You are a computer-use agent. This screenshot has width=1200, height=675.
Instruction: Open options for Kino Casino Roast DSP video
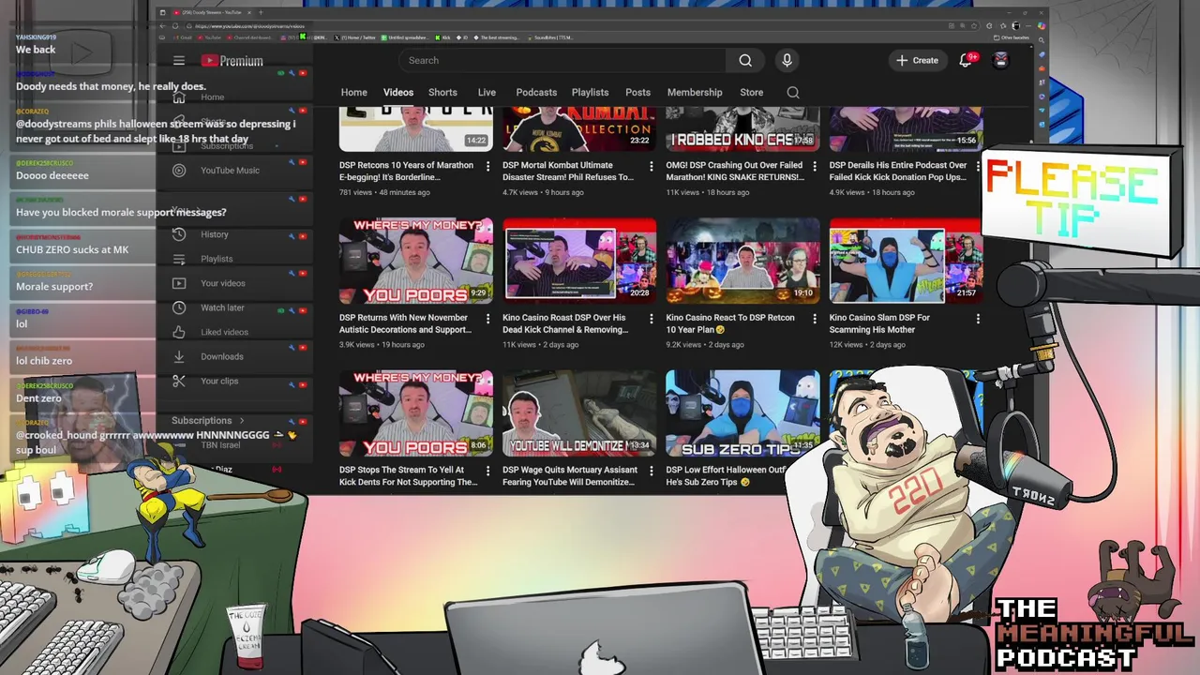651,319
